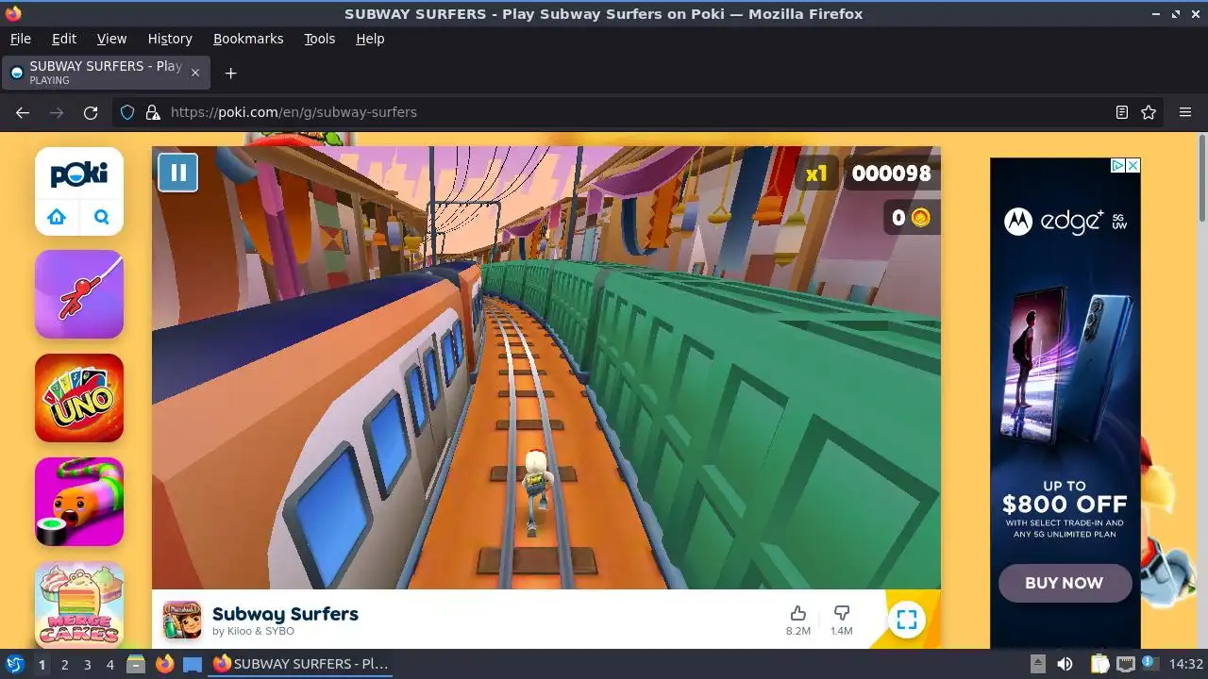Switch to workspace 2
The image size is (1208, 679).
(x=64, y=664)
